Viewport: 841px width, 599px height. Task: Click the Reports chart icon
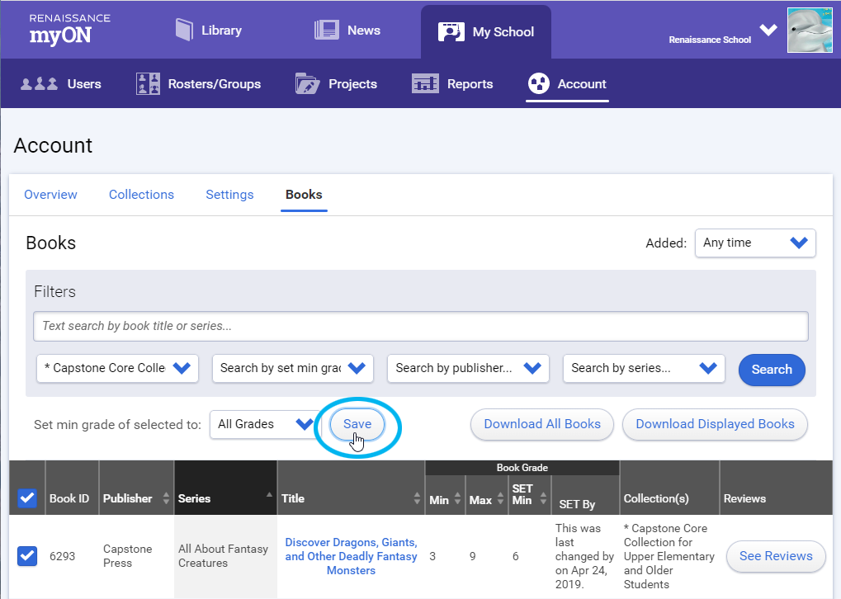coord(425,83)
